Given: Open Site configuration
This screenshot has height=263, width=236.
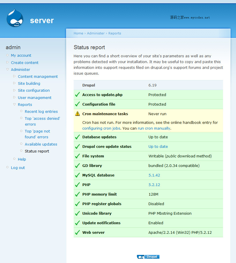Looking at the screenshot, I should (x=34, y=90).
